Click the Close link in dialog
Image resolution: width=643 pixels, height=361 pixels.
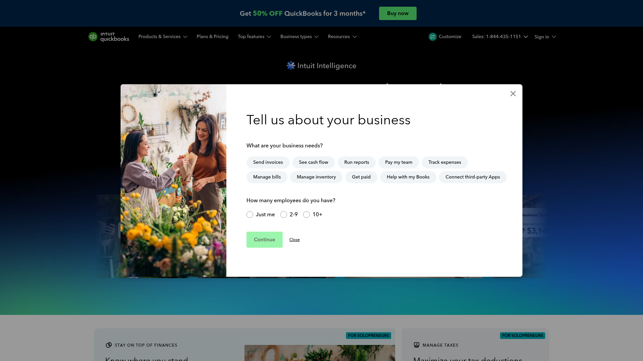pos(294,240)
